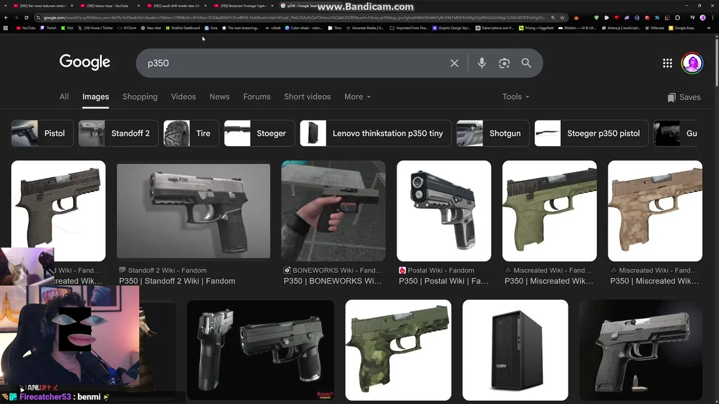Open P350 | Postal Wiki link
This screenshot has width=719, height=404.
(444, 281)
